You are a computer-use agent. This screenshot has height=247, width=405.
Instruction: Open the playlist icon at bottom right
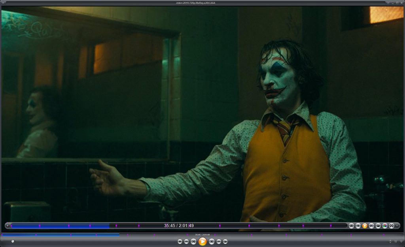pyautogui.click(x=401, y=241)
